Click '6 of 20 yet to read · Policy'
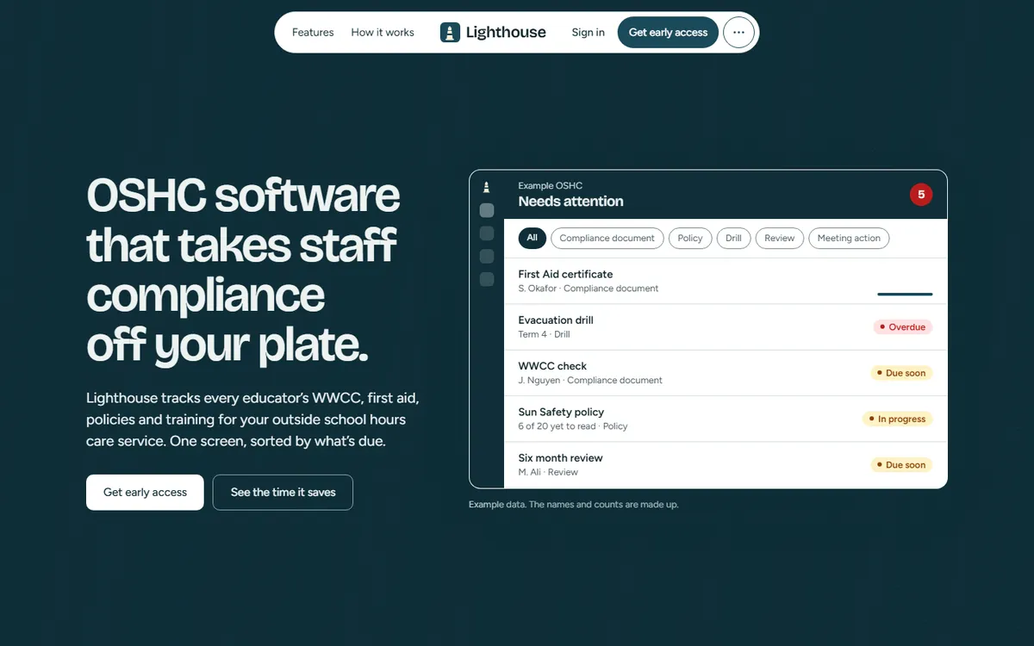 573,426
